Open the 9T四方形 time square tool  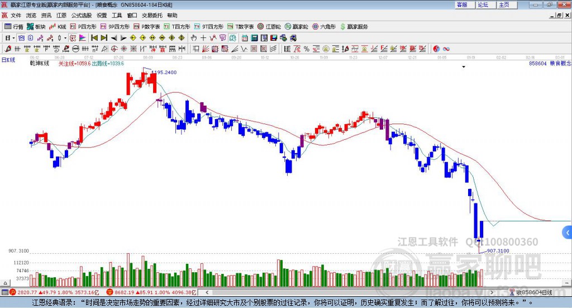209,27
